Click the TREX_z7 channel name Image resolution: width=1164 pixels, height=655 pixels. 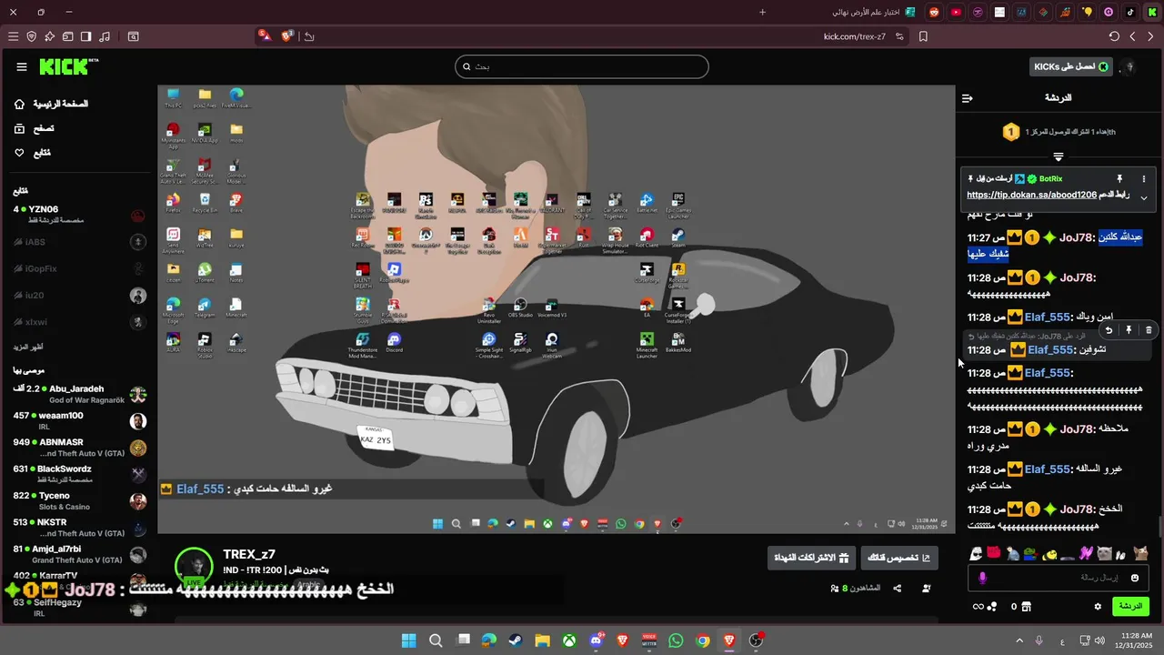click(249, 554)
